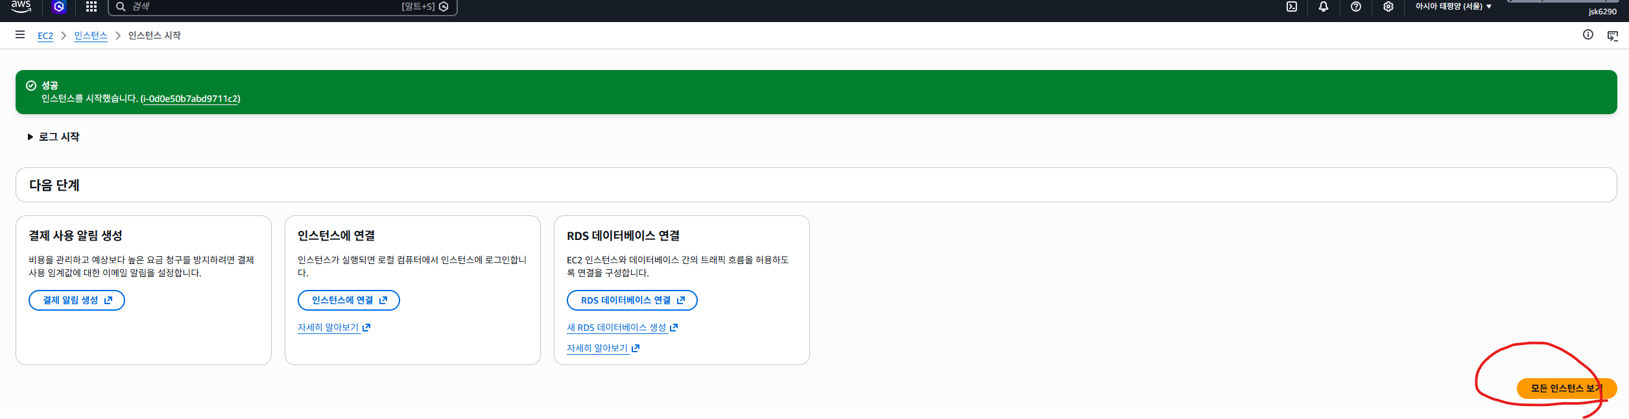Open 자세히 알아보기 under 인스턴스에 연결
1629x419 pixels.
pos(334,328)
